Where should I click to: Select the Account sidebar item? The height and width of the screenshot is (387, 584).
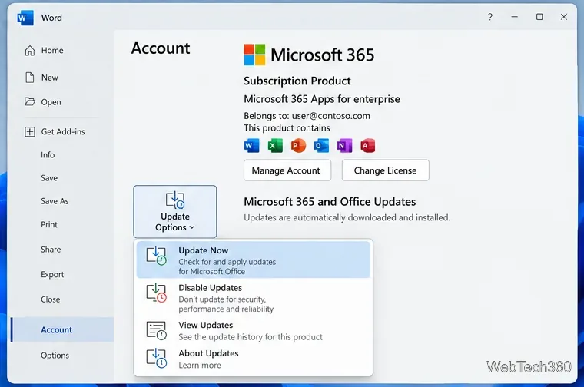click(x=62, y=329)
